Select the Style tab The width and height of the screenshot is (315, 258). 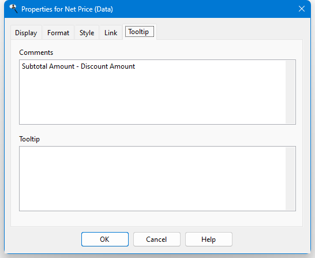pos(87,32)
